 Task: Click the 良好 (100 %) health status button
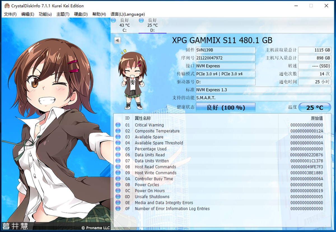pyautogui.click(x=225, y=107)
